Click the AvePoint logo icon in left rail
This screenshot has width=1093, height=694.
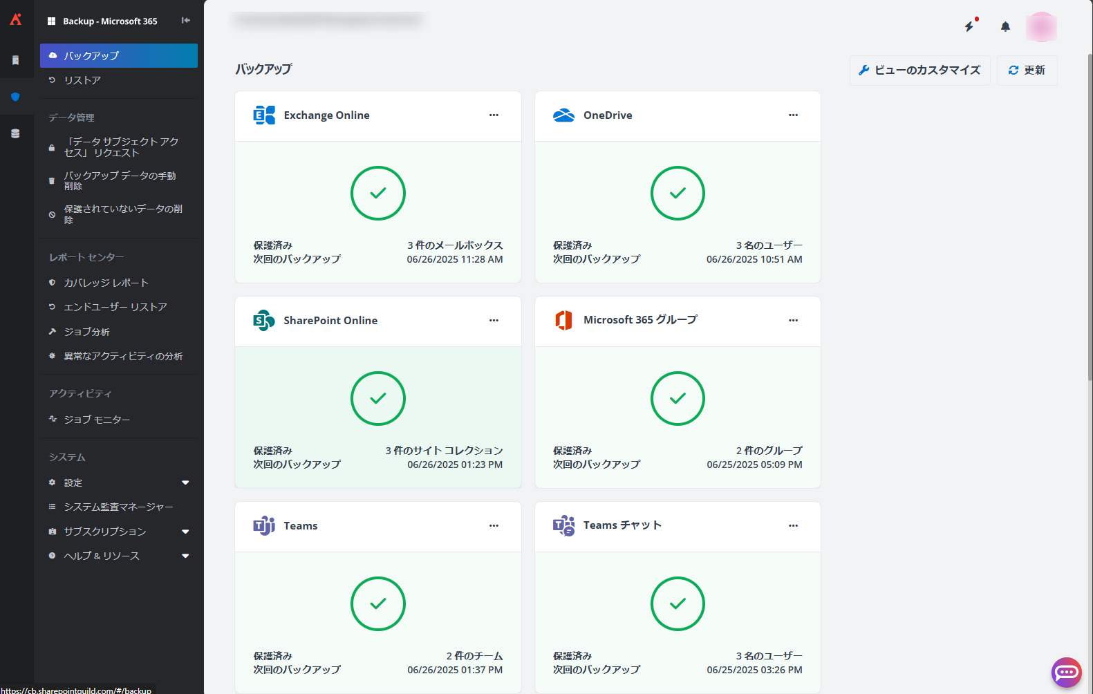16,19
